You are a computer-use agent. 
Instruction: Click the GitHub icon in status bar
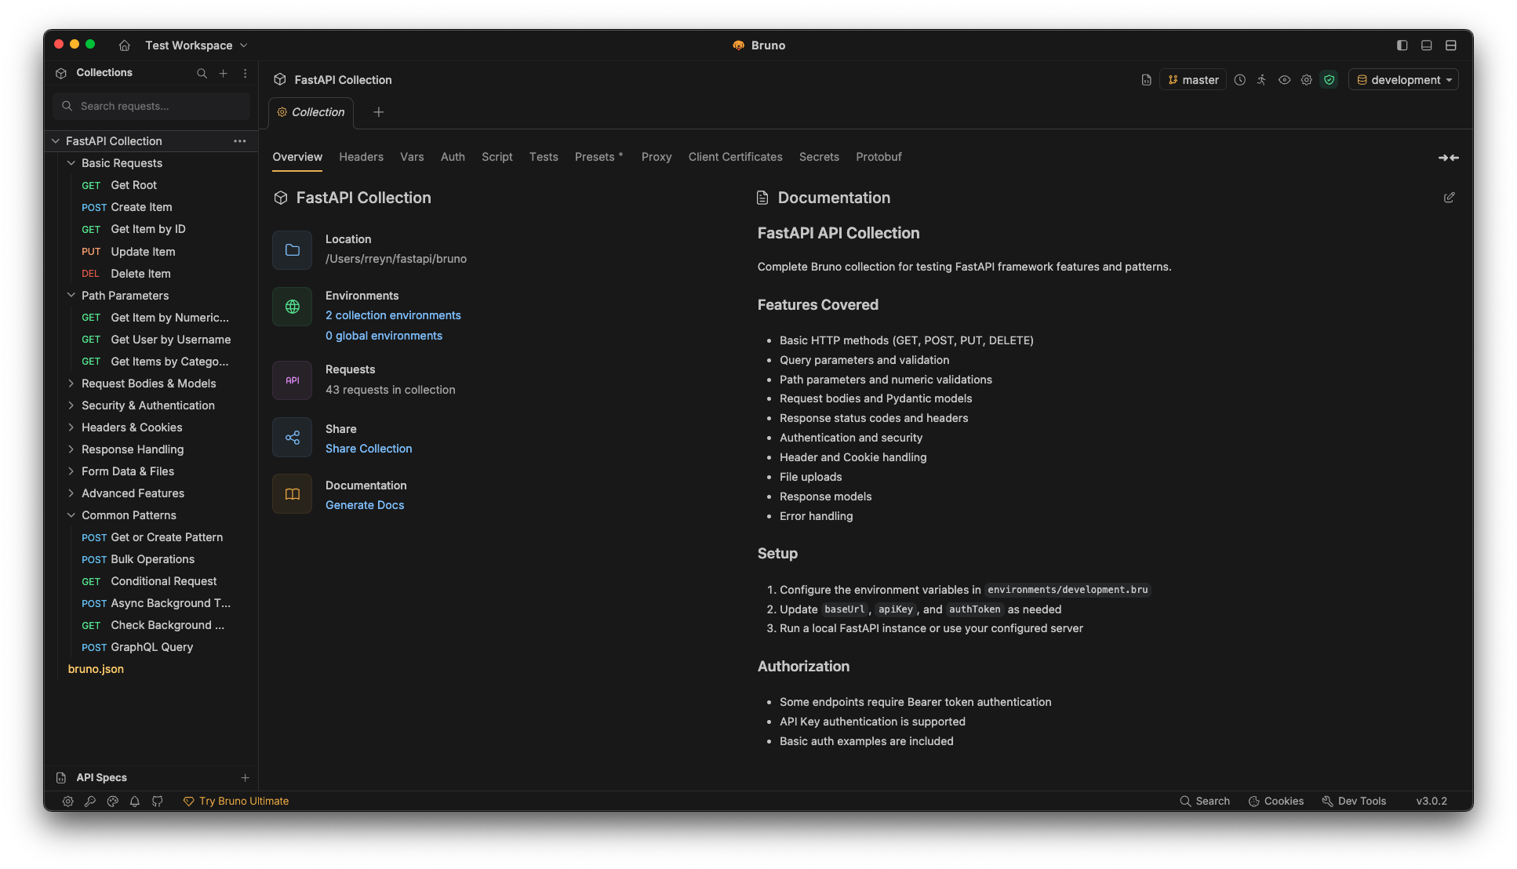pos(157,802)
